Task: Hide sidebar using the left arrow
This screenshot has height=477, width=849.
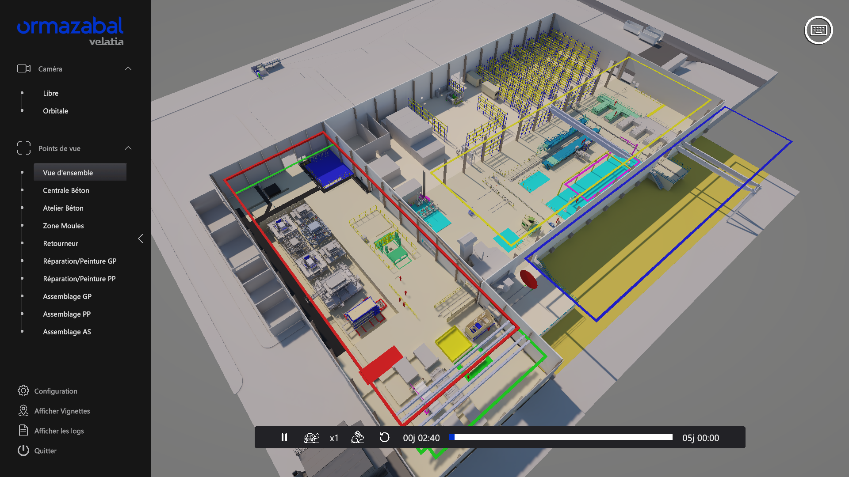Action: tap(141, 238)
